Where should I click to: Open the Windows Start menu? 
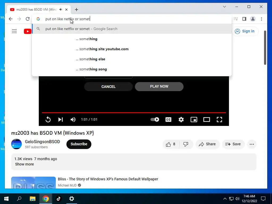click(6, 199)
